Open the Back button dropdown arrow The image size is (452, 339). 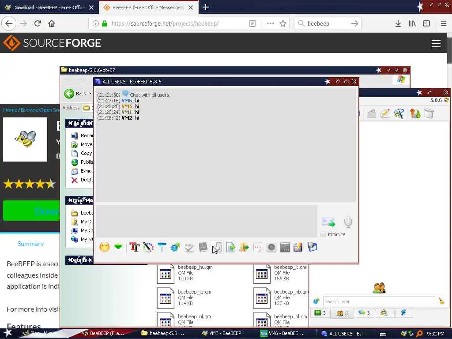click(90, 94)
